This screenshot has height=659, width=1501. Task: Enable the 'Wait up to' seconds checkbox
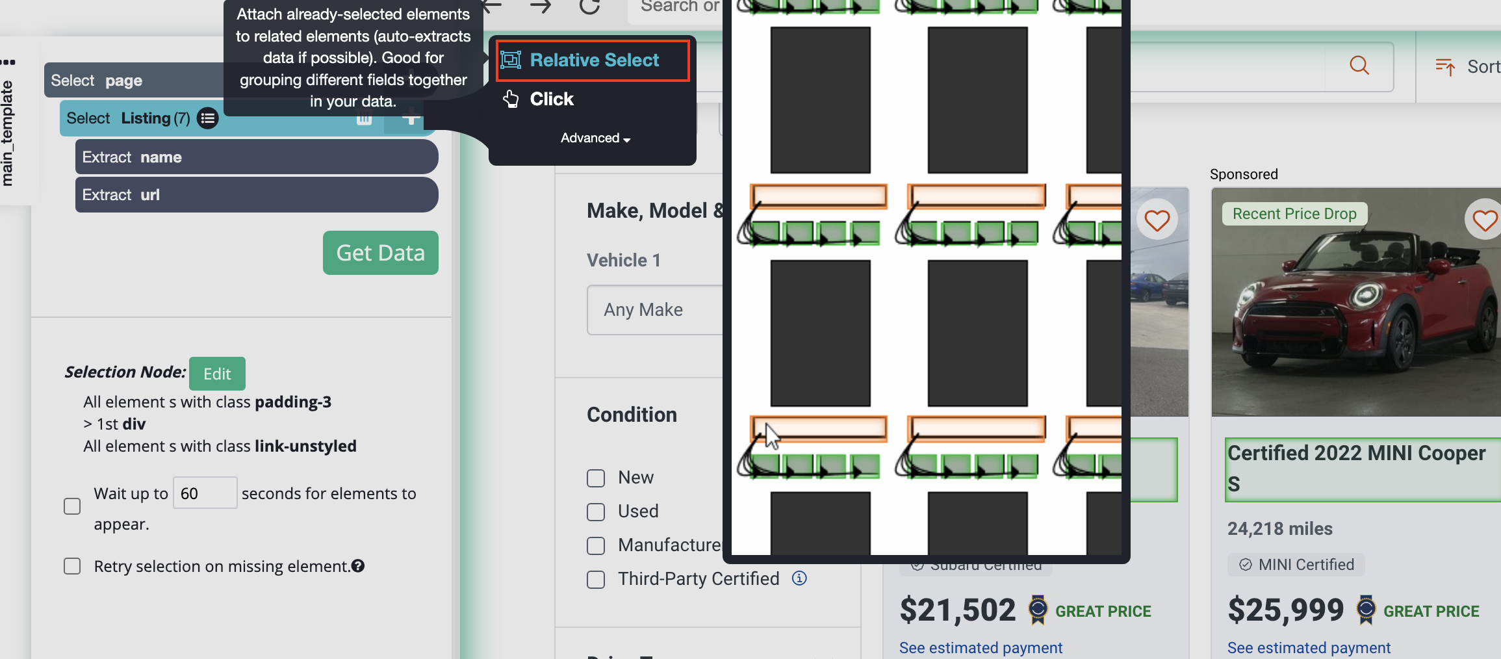[72, 506]
